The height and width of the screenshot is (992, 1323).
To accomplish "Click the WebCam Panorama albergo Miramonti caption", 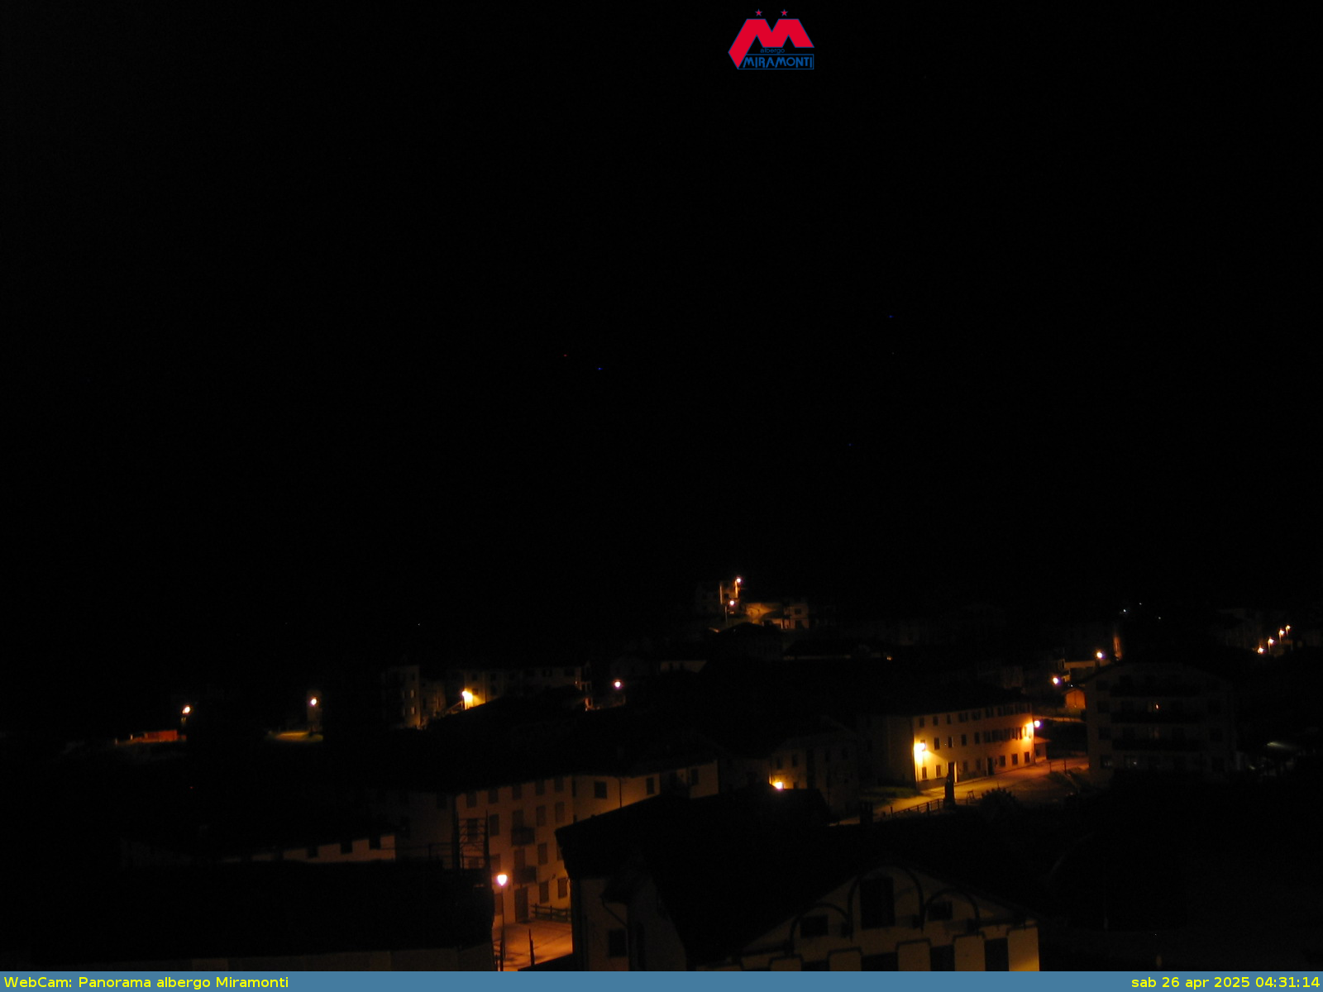I will tap(146, 982).
